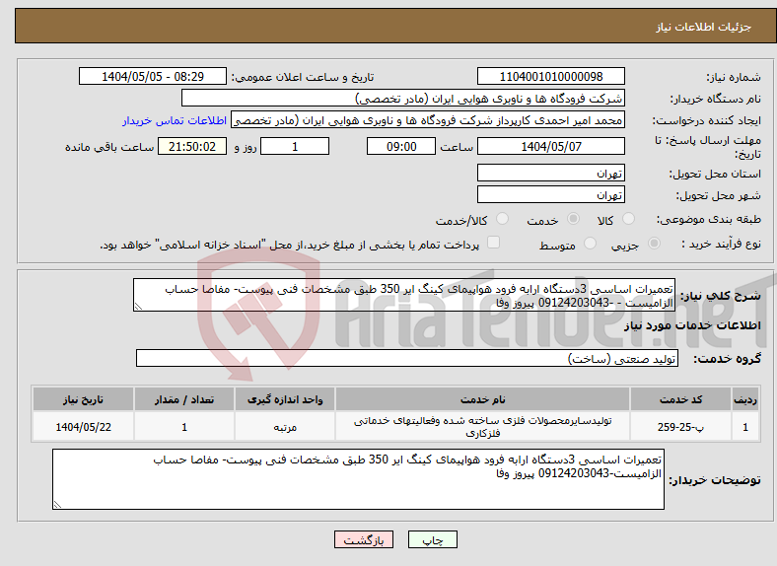Select the جزیی purchase type radio
The image size is (777, 566).
(654, 243)
